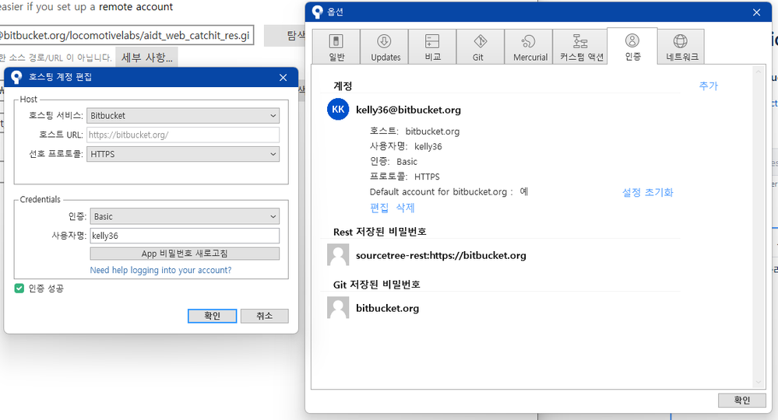This screenshot has height=420, width=778.
Task: Edit the kelly36 account via 편집
Action: click(379, 208)
